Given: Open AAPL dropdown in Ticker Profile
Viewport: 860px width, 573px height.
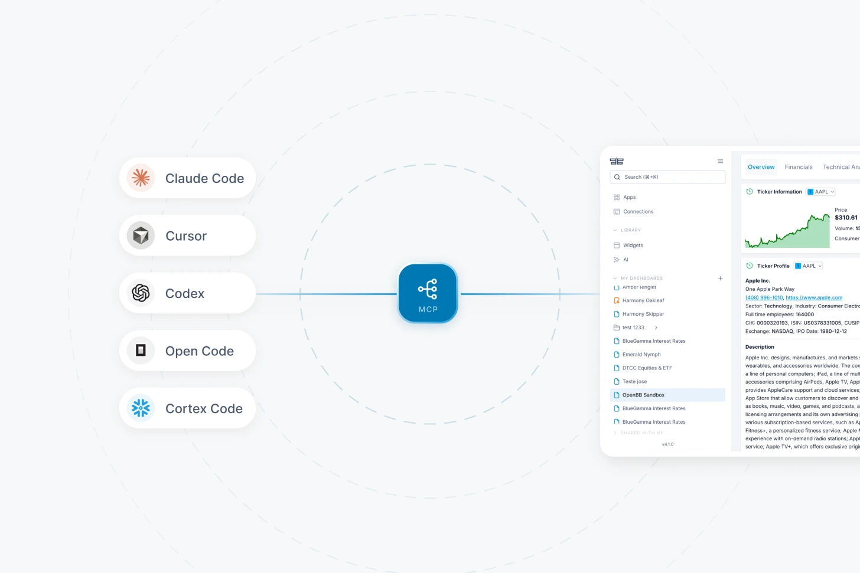Looking at the screenshot, I should pos(808,266).
